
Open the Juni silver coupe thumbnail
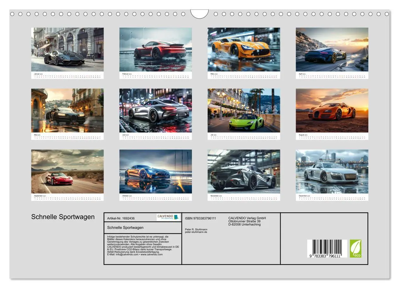(x=155, y=110)
